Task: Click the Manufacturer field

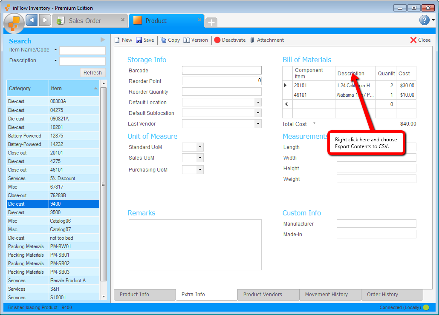Action: pos(377,223)
